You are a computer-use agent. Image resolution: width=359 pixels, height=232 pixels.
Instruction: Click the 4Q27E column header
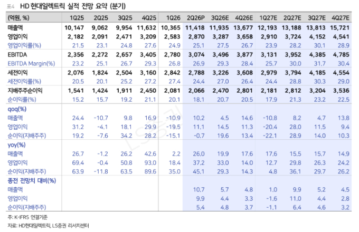click(x=341, y=18)
